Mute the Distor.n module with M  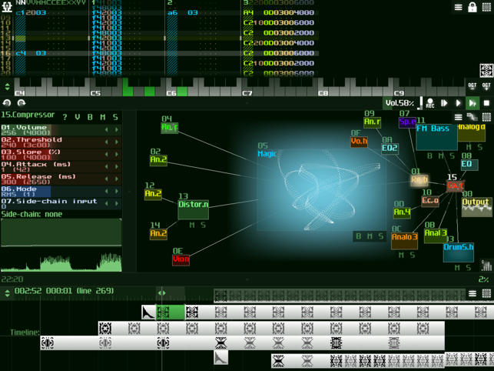pos(192,225)
